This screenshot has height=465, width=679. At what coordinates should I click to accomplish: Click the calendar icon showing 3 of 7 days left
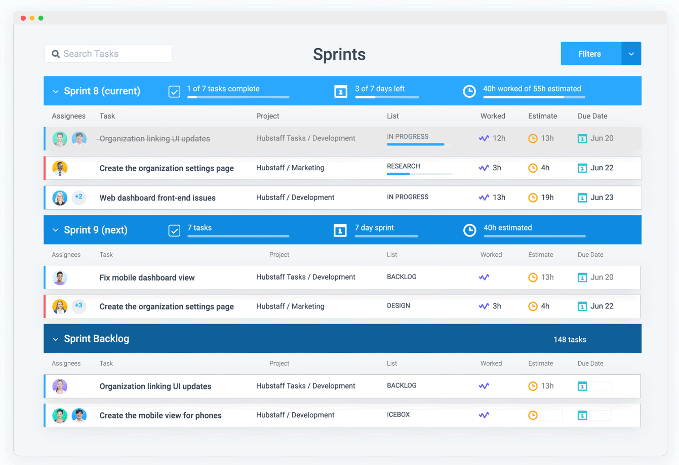point(340,92)
